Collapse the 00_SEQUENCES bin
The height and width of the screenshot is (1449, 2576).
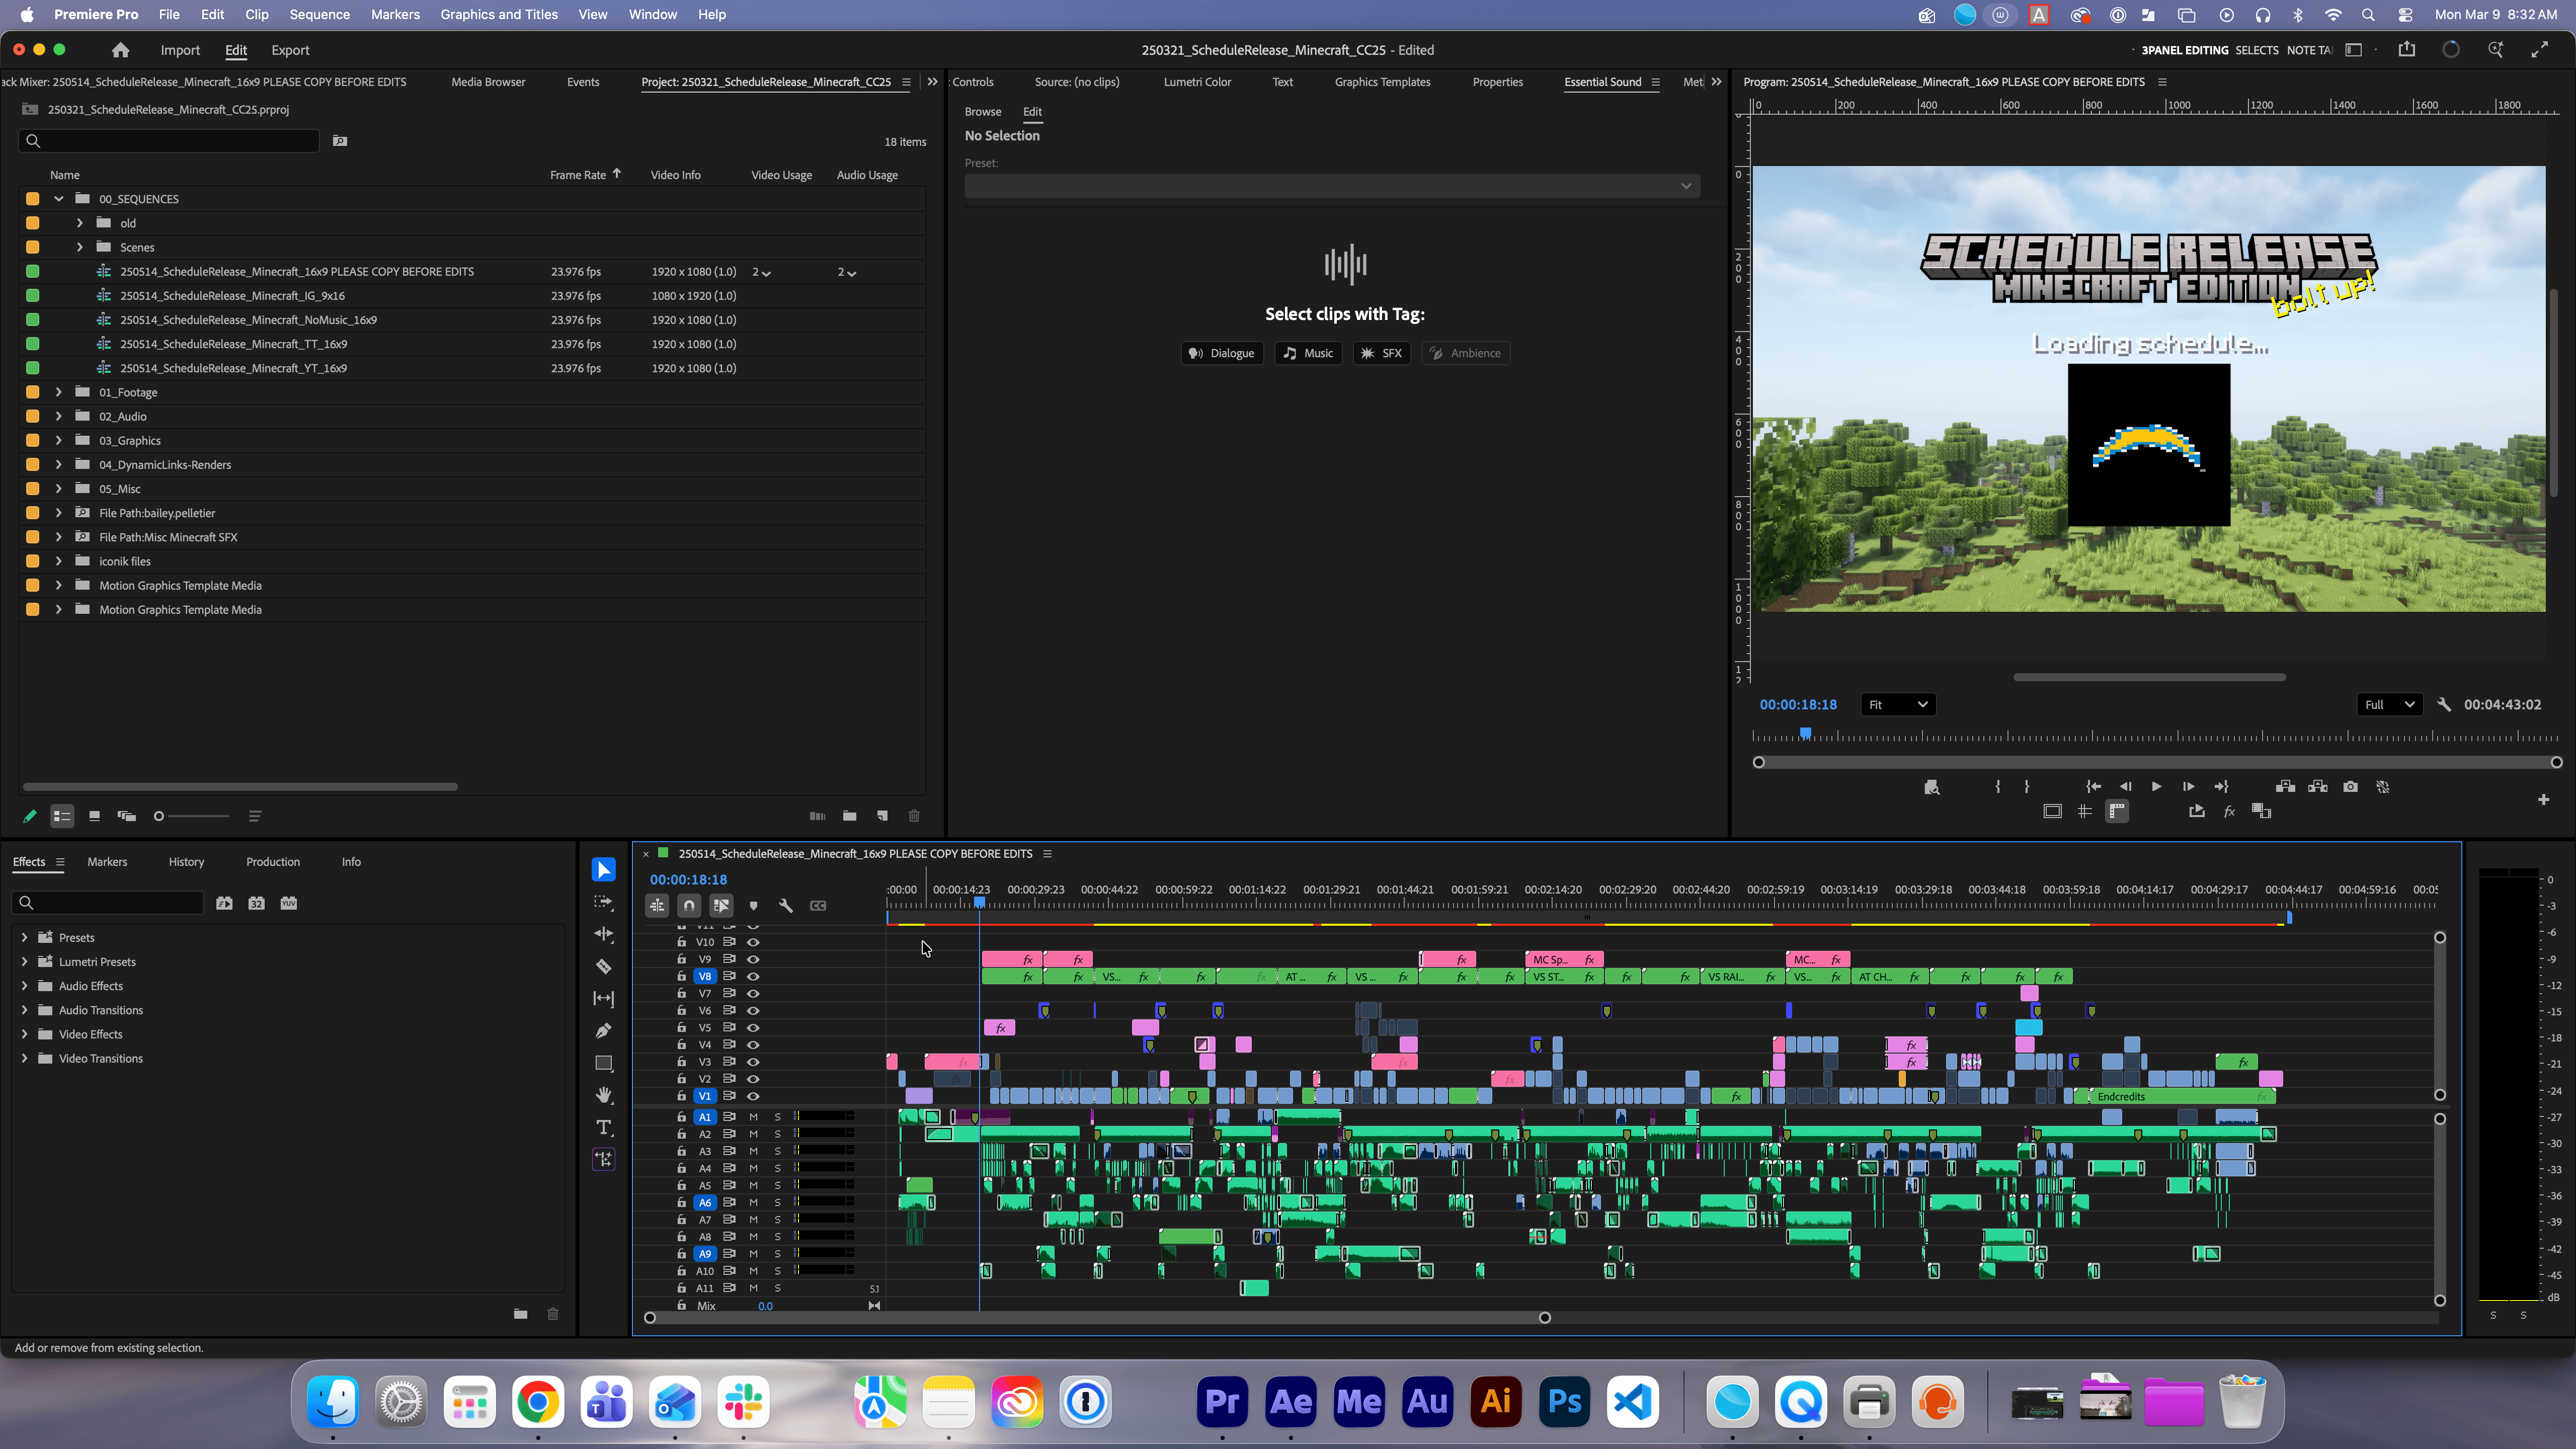coord(59,199)
